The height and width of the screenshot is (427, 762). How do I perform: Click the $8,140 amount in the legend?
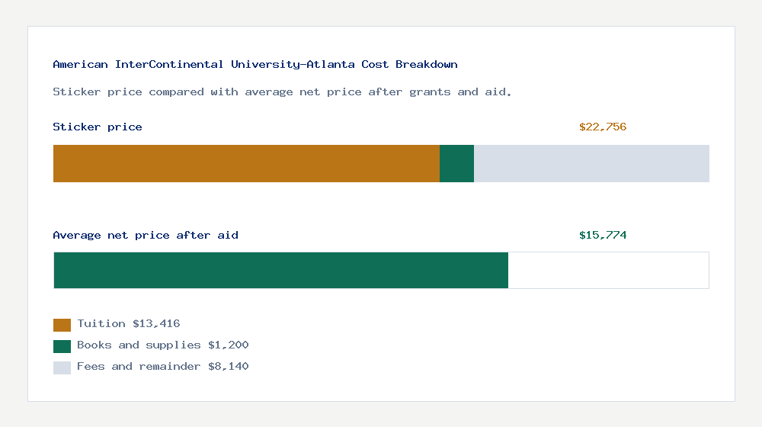[229, 367]
